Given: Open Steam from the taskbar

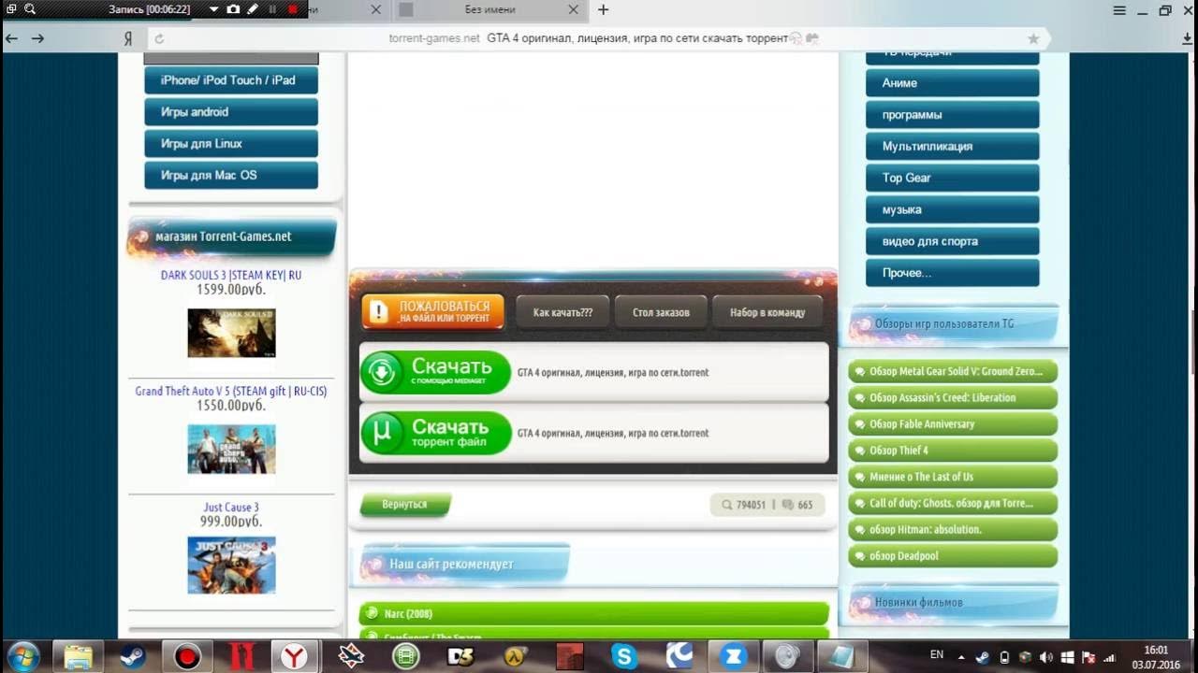Looking at the screenshot, I should 132,656.
